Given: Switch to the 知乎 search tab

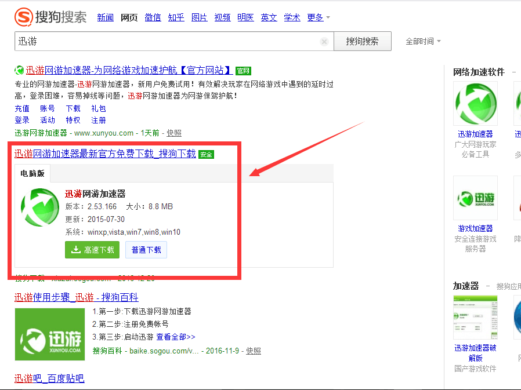Looking at the screenshot, I should 176,17.
